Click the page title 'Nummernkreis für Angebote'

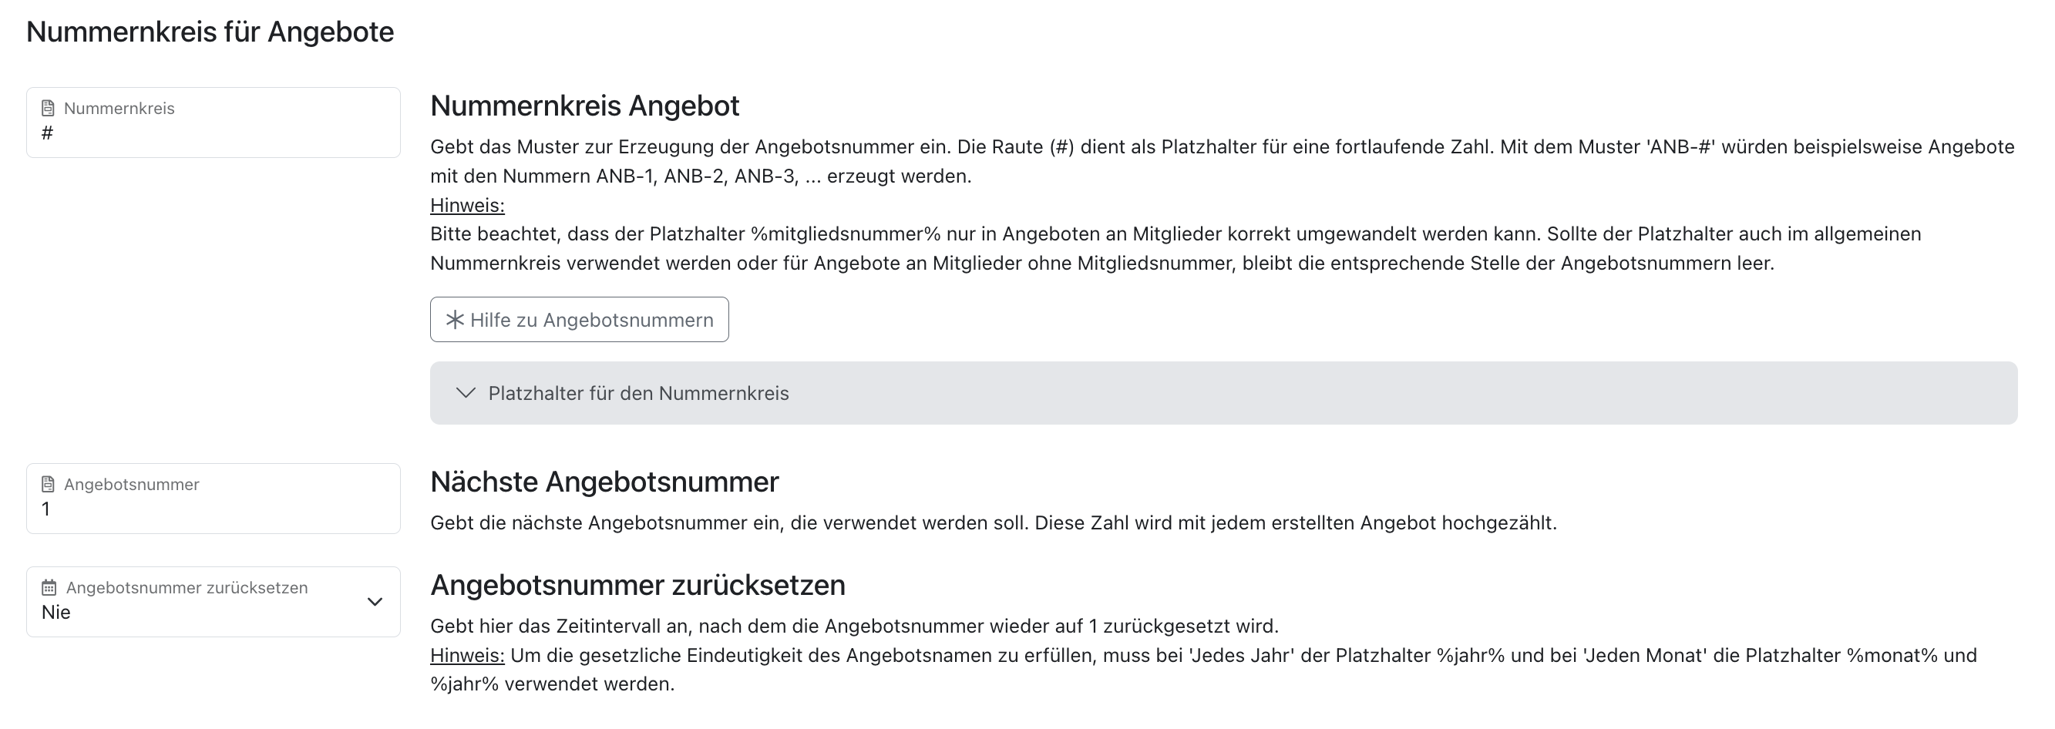(x=210, y=32)
